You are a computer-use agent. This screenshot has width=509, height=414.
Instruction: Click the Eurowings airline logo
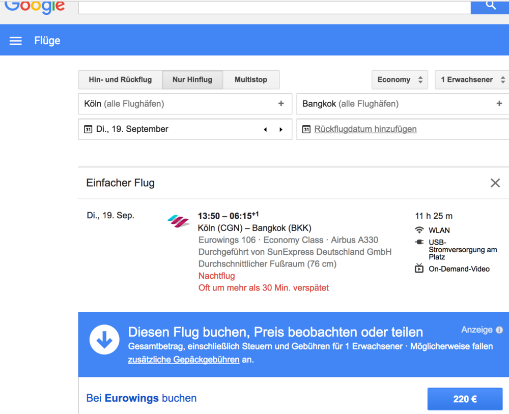point(179,221)
